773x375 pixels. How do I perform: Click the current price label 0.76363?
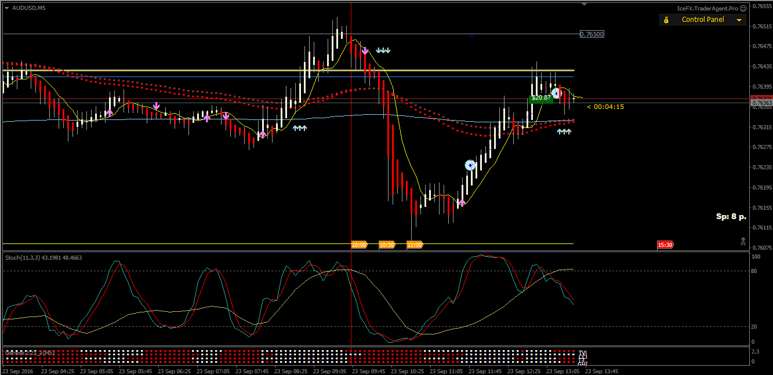tap(761, 103)
